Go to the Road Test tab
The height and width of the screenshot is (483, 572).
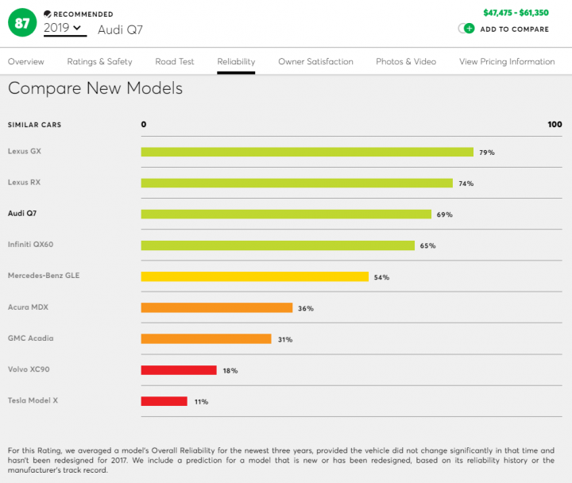pos(175,62)
